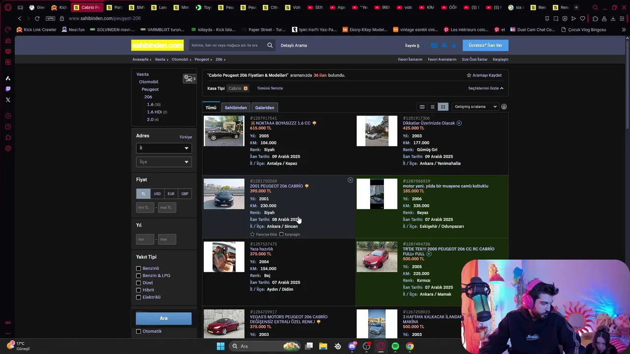Click the Ücretsiz İlan Ver button
Image resolution: width=630 pixels, height=354 pixels.
[x=485, y=45]
